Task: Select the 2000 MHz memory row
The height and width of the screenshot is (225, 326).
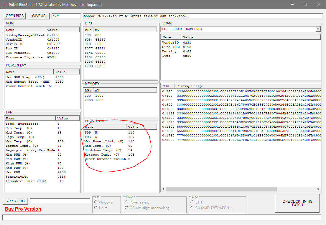Action: pos(120,100)
